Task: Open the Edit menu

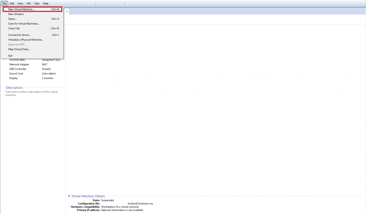Action: pos(12,3)
